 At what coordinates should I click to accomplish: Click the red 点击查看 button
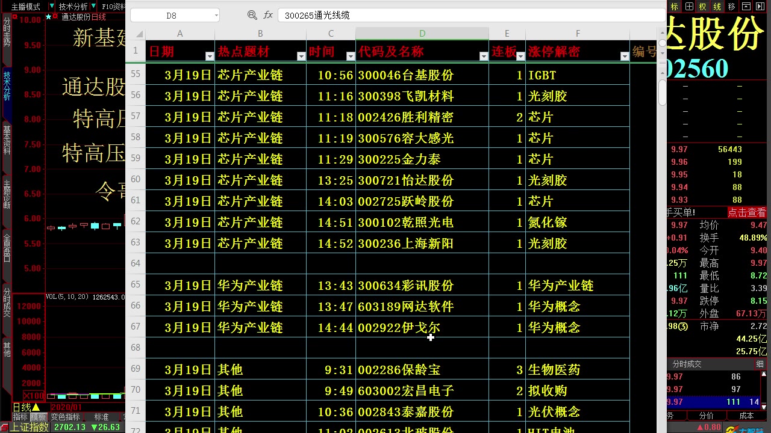coord(747,212)
